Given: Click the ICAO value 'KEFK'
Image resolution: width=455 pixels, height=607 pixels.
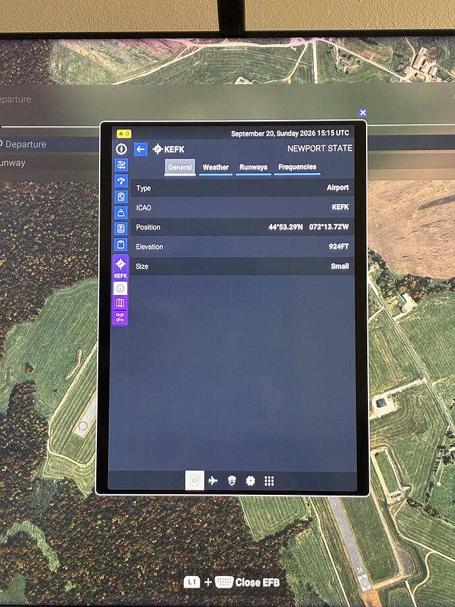Looking at the screenshot, I should click(340, 207).
